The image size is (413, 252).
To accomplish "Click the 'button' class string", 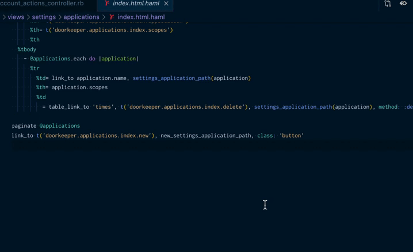I will (291, 136).
